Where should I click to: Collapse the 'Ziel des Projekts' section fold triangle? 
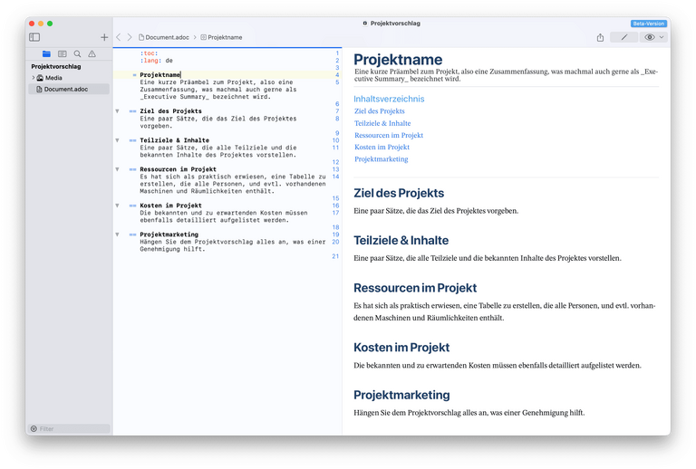click(x=117, y=111)
